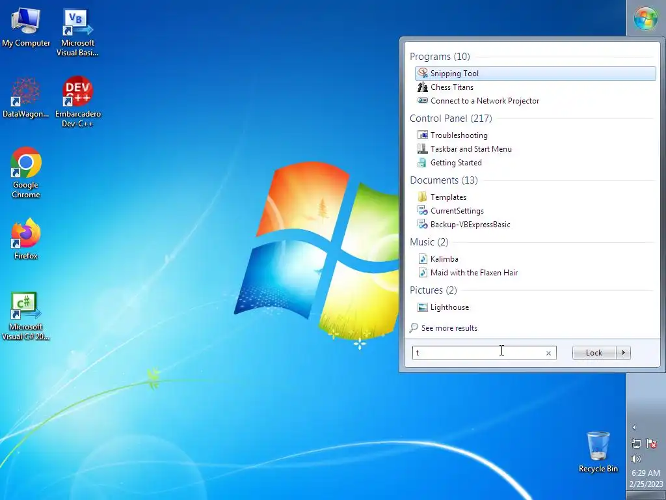Click the Templates folder icon

pos(422,197)
